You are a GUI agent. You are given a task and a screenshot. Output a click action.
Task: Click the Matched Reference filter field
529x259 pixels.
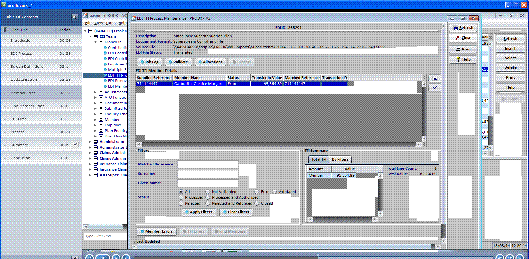click(208, 165)
